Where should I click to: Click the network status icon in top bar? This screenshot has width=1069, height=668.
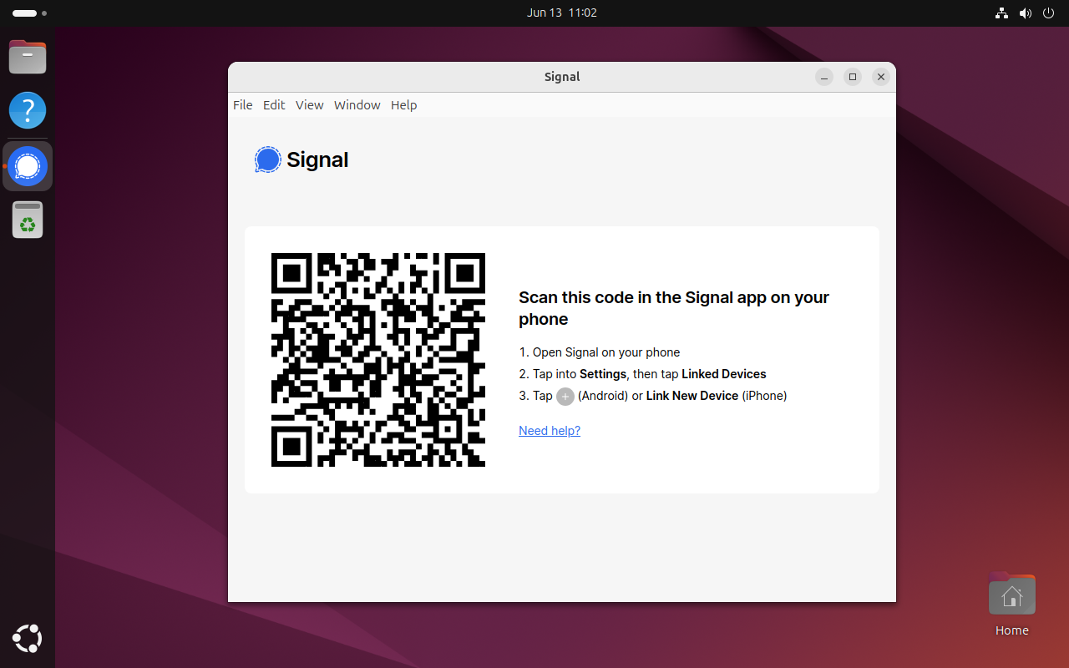[x=1001, y=13]
